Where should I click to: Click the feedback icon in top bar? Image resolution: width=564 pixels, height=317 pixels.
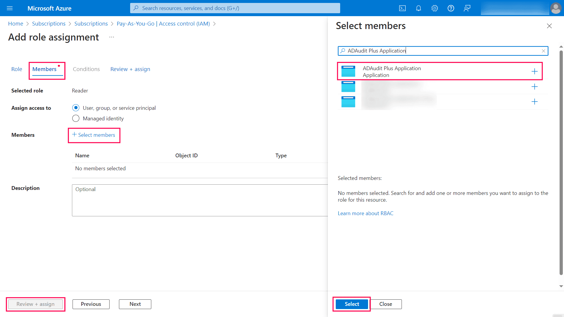(467, 8)
